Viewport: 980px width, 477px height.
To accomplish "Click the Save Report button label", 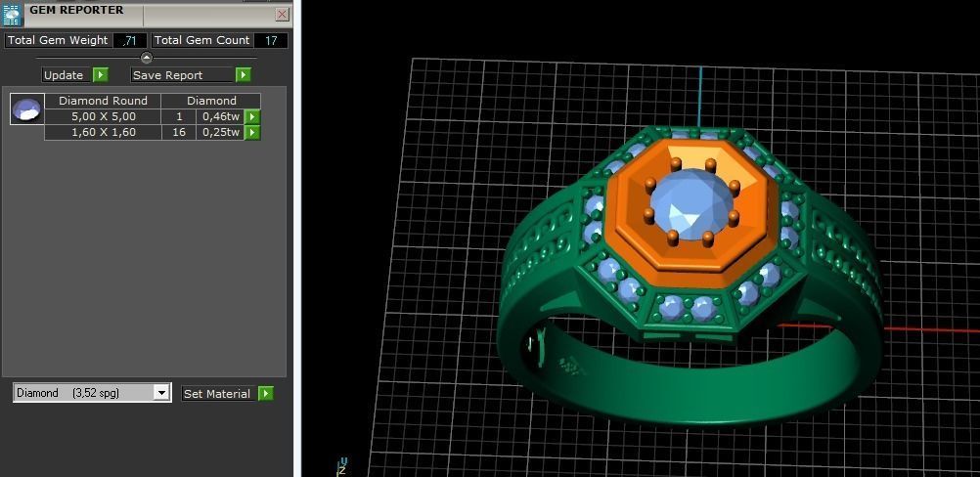I will coord(183,75).
